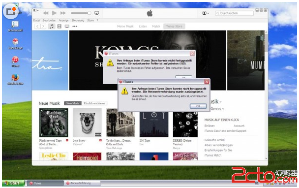Click the Durchsuchen search field
Screen dimensions: 299x188
coord(235,13)
